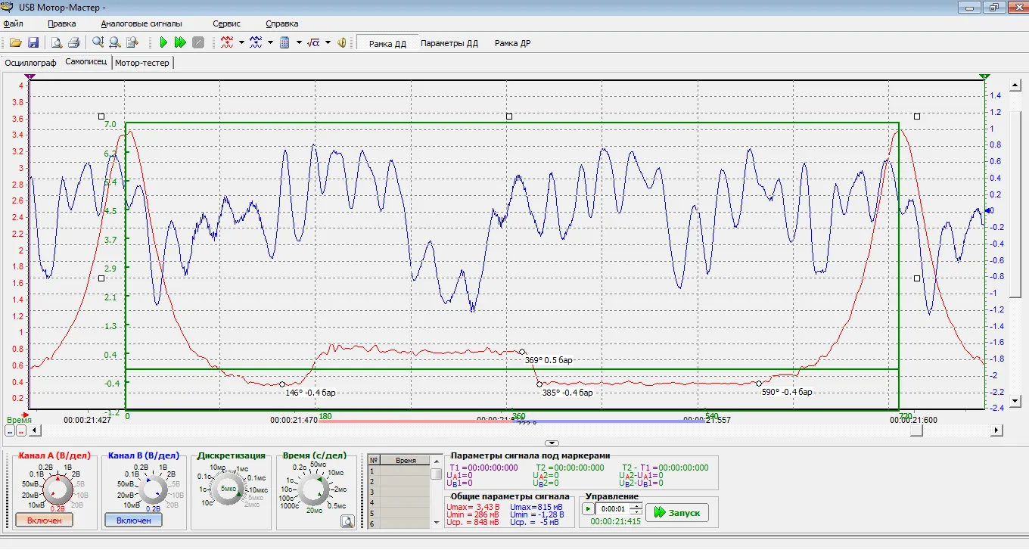Open the Аналоговые сигналы menu
1029x550 pixels.
pos(141,23)
